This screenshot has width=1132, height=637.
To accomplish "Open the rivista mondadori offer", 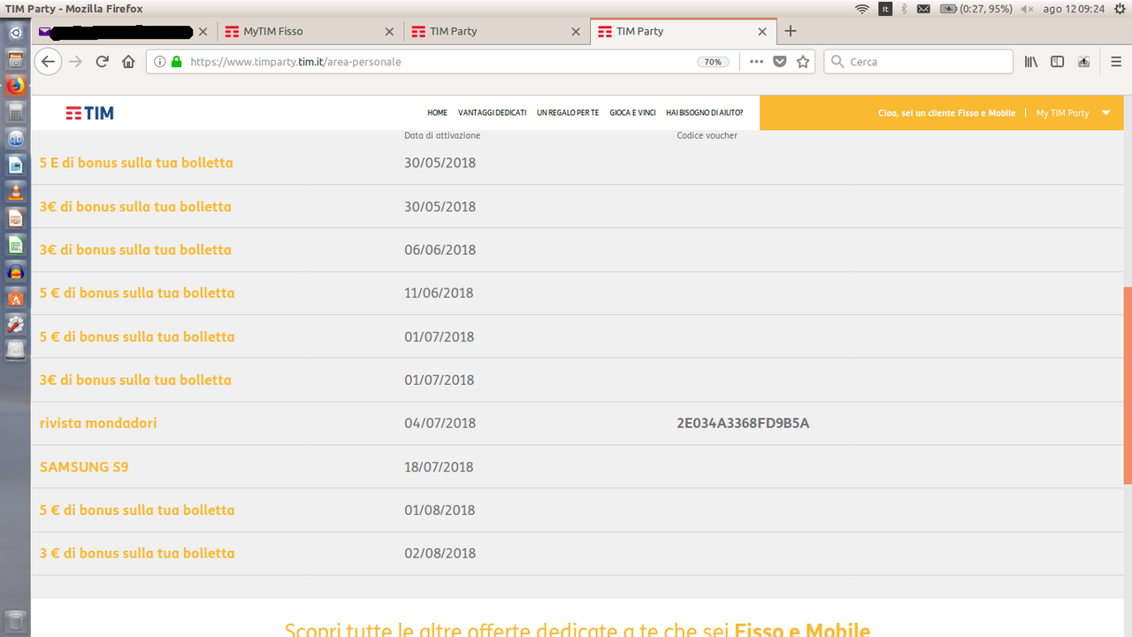I will (98, 423).
